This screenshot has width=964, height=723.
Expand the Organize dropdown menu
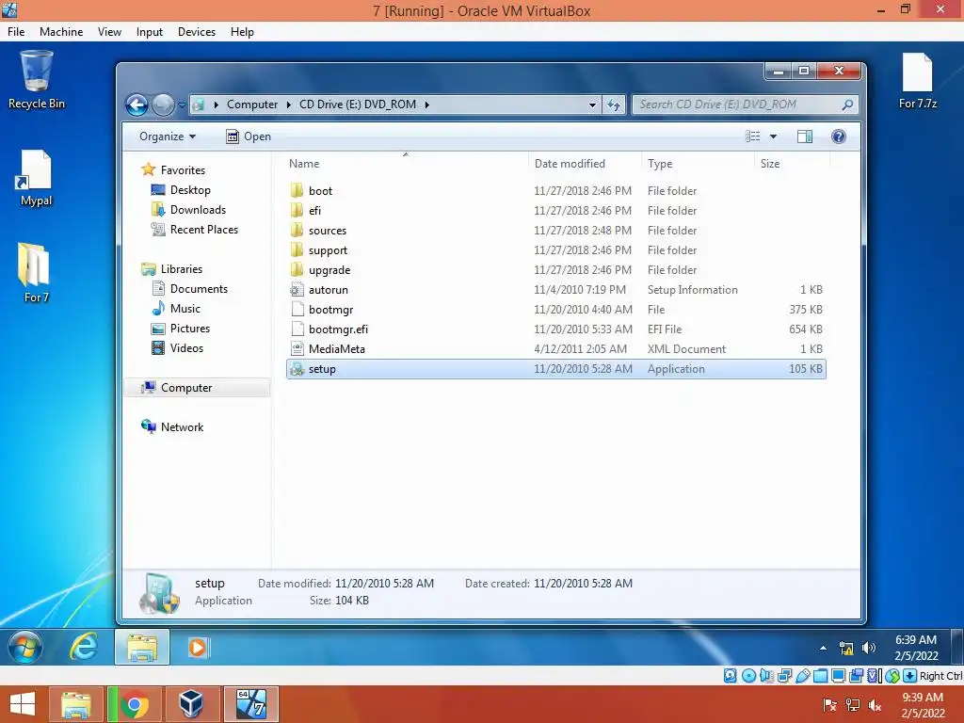pyautogui.click(x=168, y=137)
